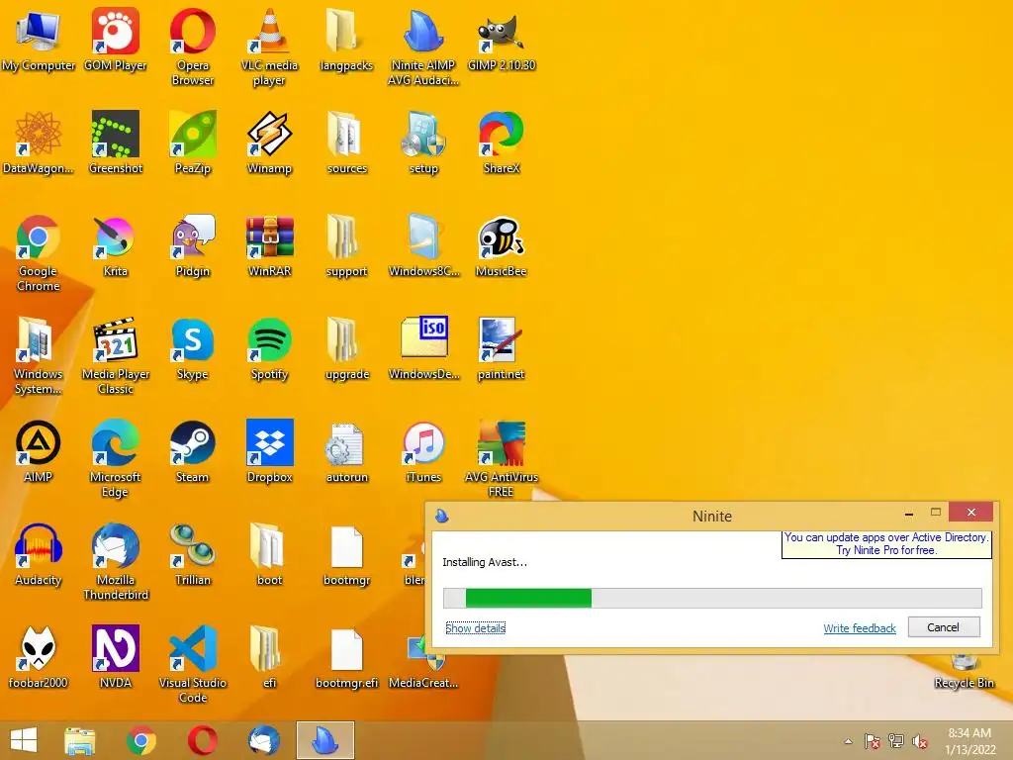Open Thunderbird from the taskbar
The image size is (1013, 760).
tap(263, 740)
